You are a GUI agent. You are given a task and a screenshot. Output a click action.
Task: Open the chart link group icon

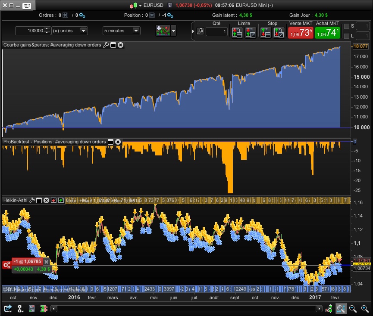[x=20, y=309]
